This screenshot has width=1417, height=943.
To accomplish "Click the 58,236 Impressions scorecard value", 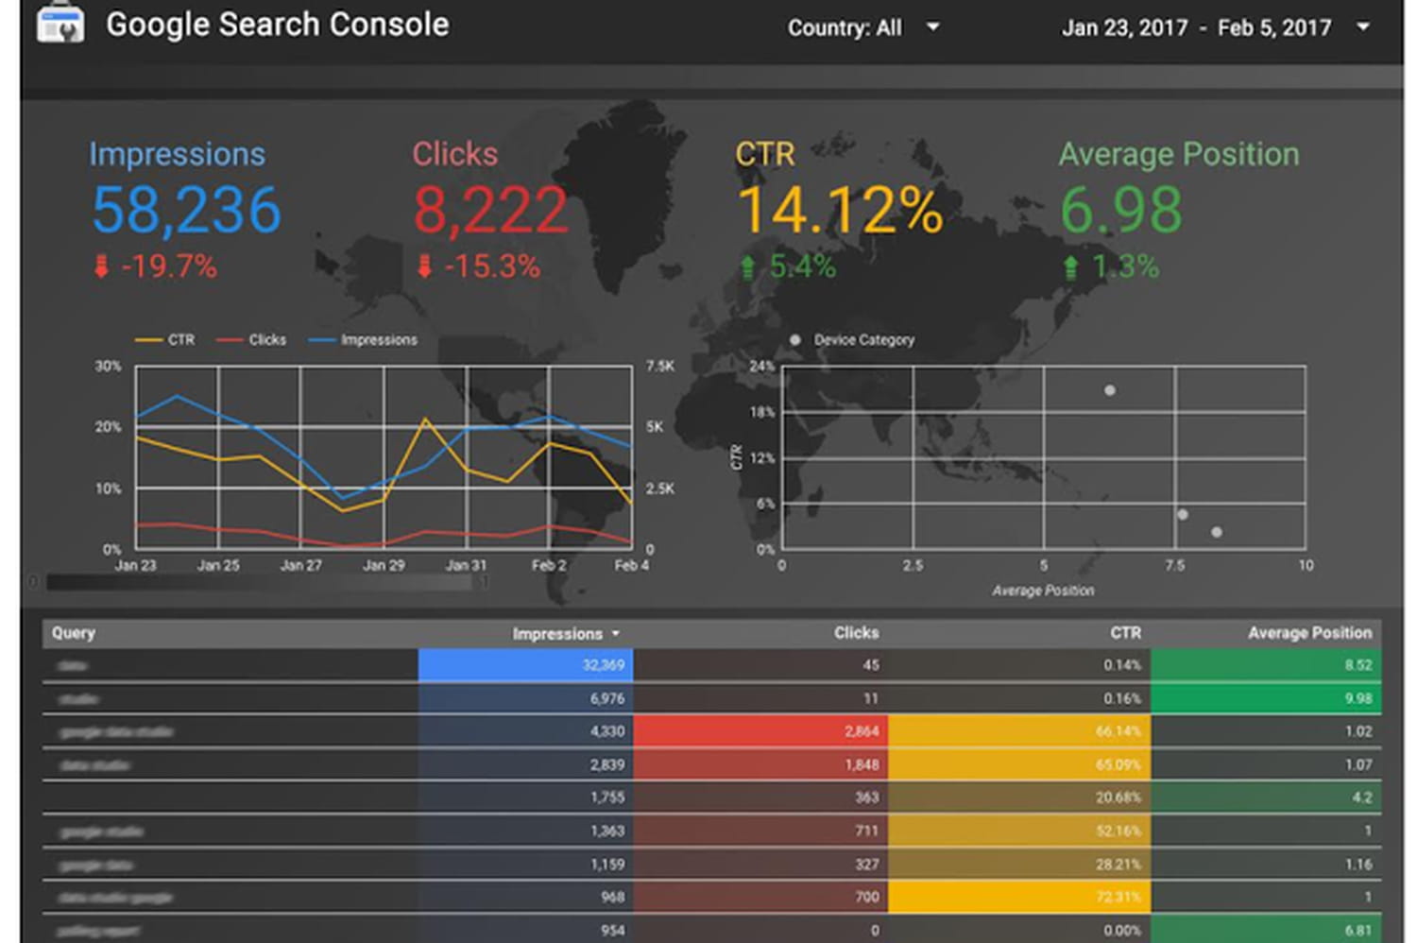I will [186, 210].
